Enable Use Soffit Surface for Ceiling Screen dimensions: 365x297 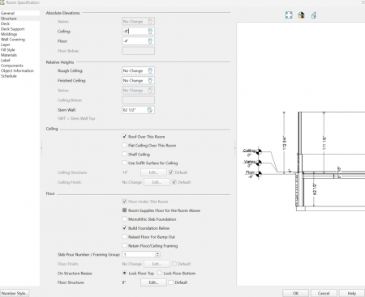124,163
